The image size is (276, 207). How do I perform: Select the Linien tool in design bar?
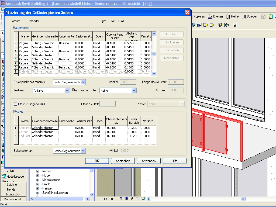8,171
